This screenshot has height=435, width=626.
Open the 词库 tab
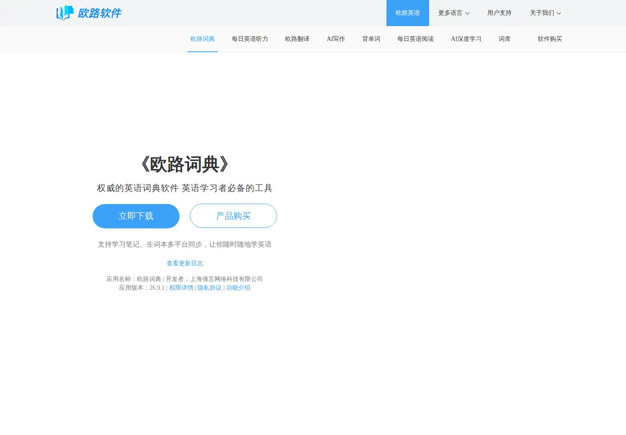(x=505, y=39)
